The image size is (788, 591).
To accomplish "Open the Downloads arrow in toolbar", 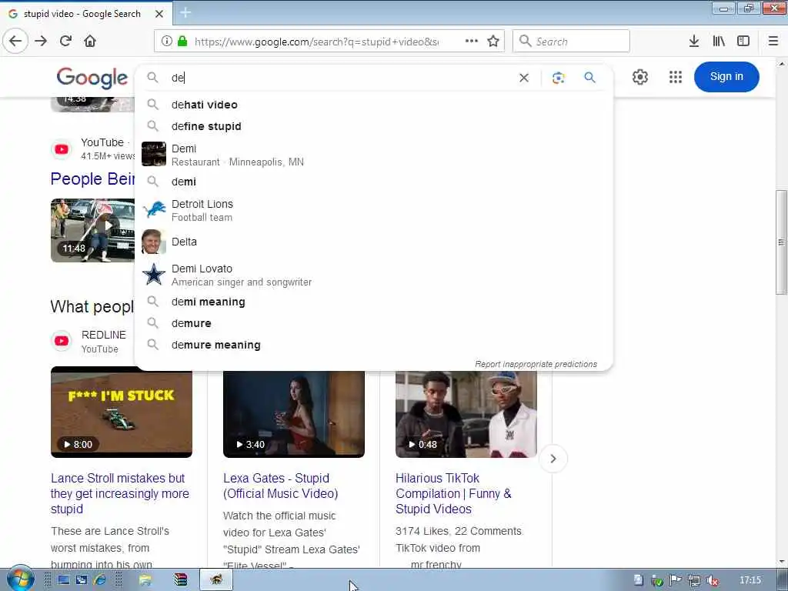I will click(694, 42).
